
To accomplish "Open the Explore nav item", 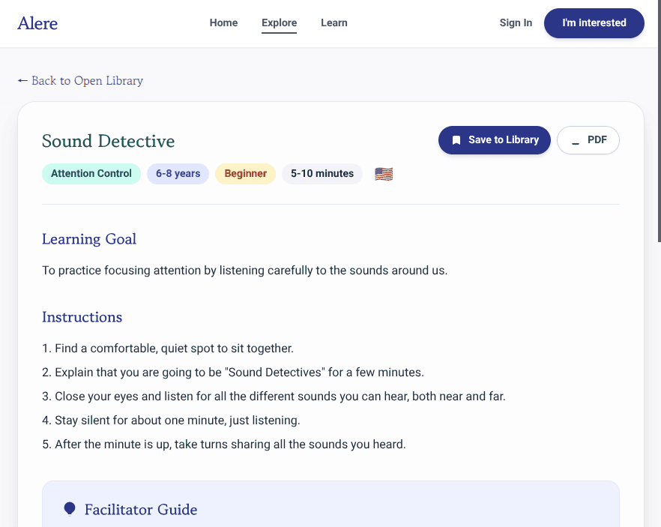I will coord(279,22).
